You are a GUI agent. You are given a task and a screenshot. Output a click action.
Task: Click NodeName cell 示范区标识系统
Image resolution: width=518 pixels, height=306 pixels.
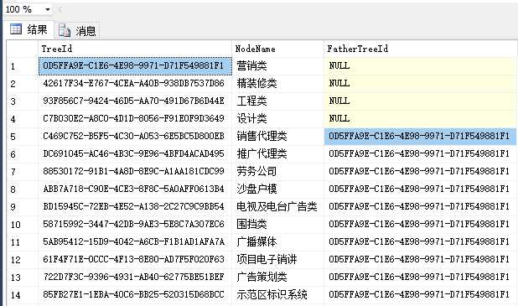278,295
